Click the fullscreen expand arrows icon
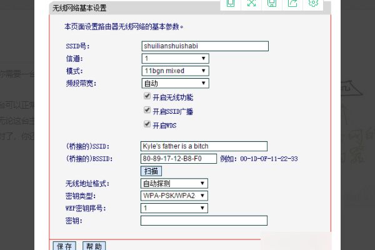The image size is (375, 250). point(251,3)
